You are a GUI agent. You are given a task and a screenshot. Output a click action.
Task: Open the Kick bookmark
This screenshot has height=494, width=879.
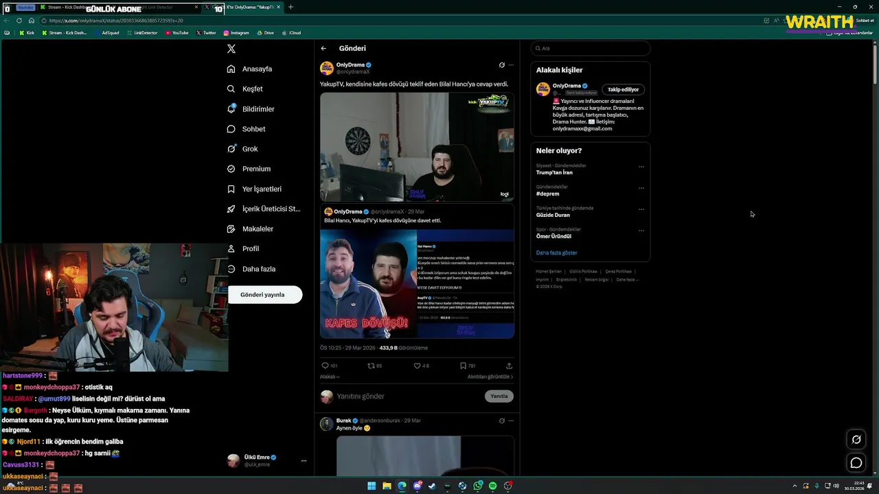pyautogui.click(x=26, y=33)
